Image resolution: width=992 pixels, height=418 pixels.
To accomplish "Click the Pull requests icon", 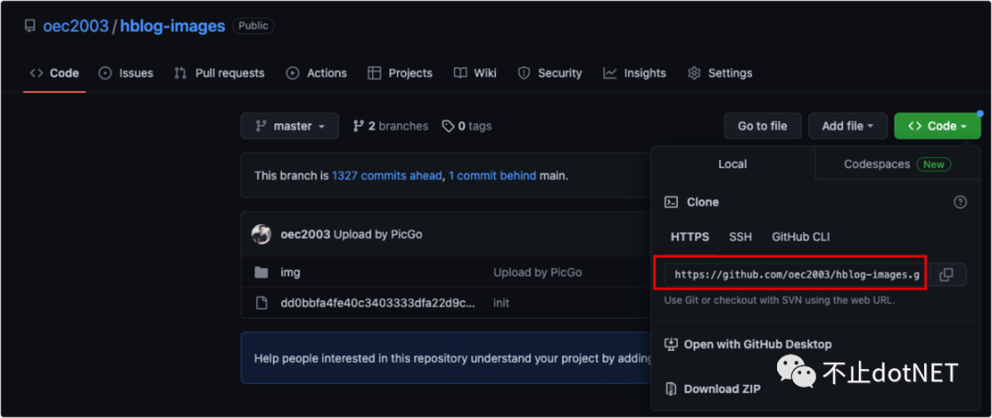I will [180, 73].
